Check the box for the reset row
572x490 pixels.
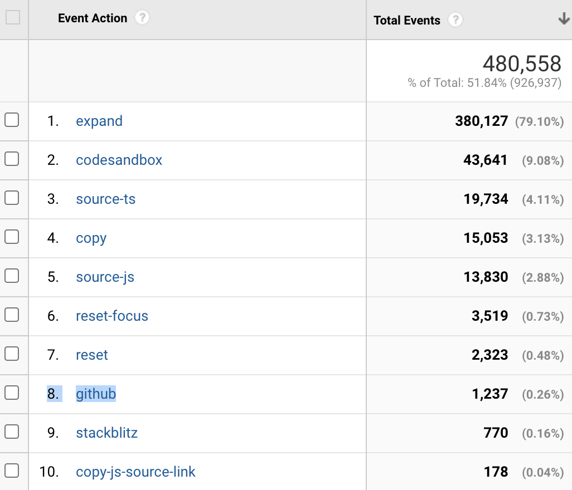(12, 354)
